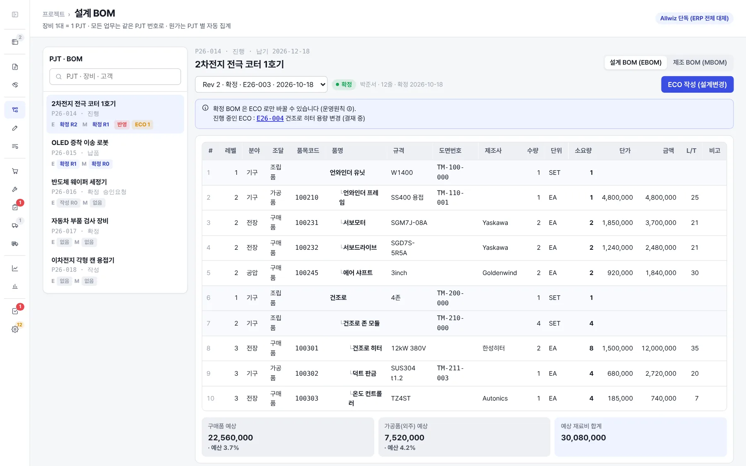Open the wrench tool sidebar icon
The image size is (746, 466).
[x=15, y=189]
